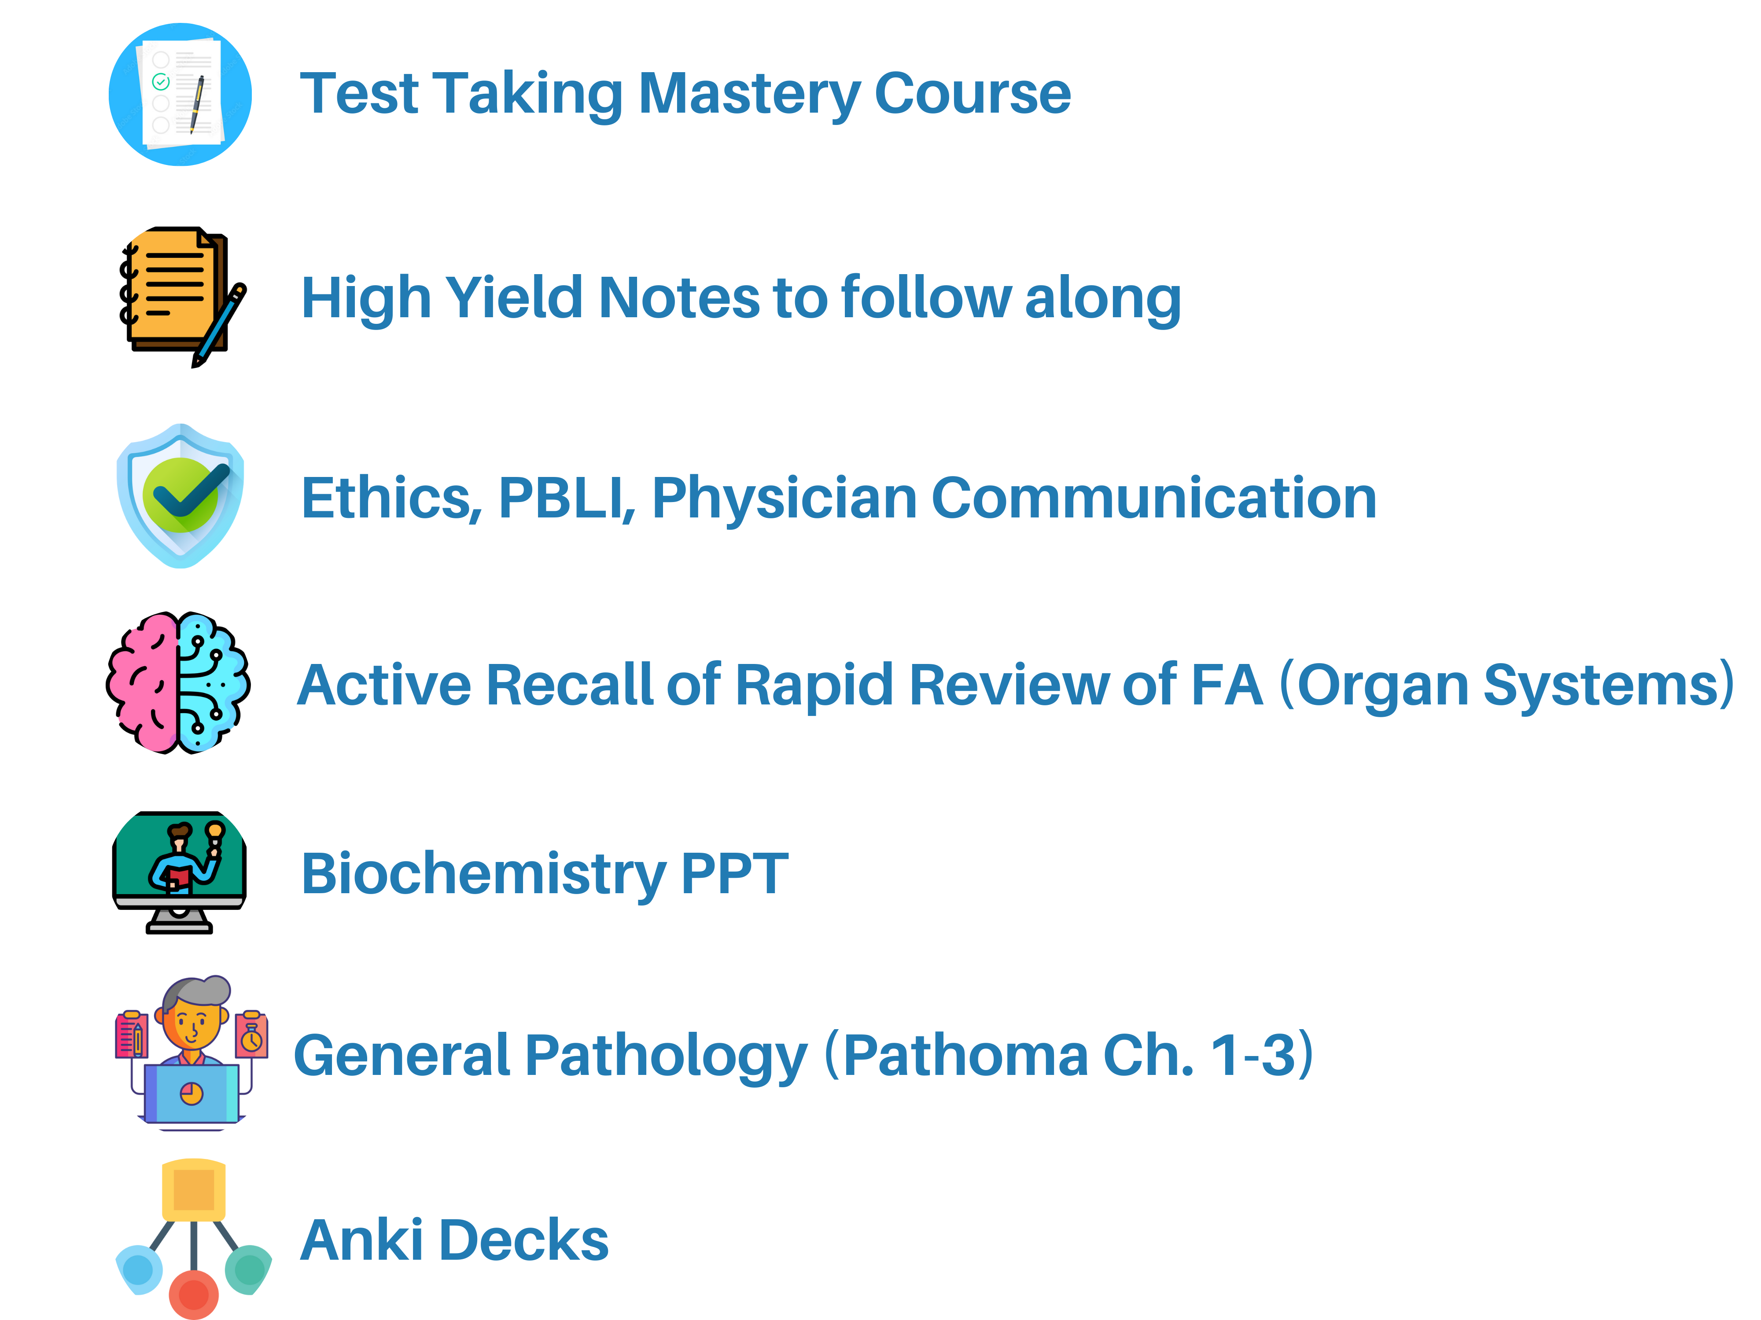Select the shield with green checkmark icon
The image size is (1761, 1320).
[181, 496]
